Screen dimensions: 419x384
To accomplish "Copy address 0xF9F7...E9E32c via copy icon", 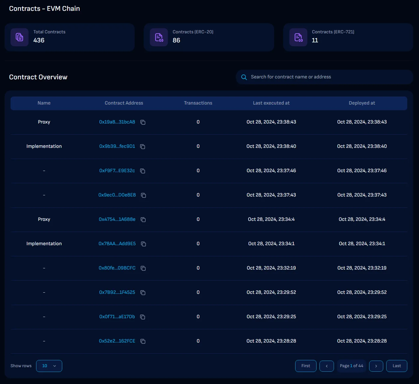I will (143, 171).
